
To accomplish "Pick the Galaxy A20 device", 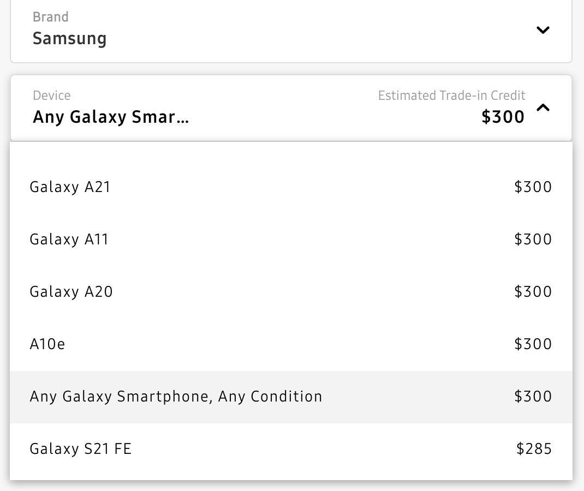I will [71, 292].
